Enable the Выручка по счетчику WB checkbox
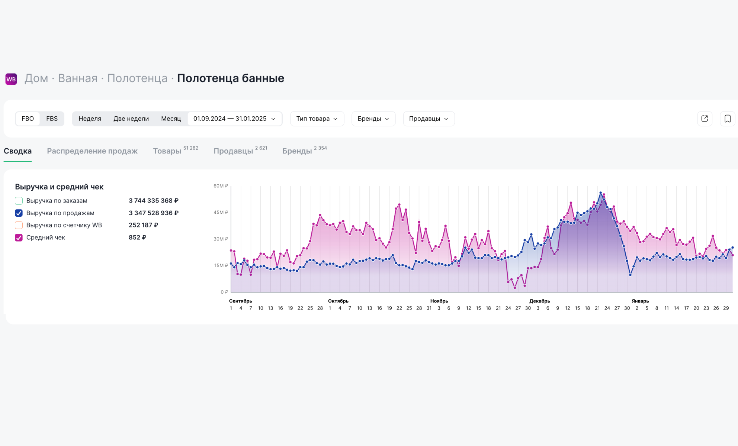 [19, 225]
